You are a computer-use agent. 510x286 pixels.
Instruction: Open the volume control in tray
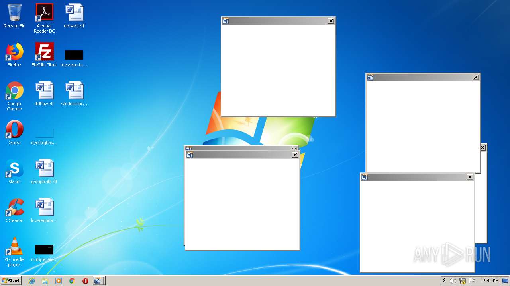coord(453,281)
